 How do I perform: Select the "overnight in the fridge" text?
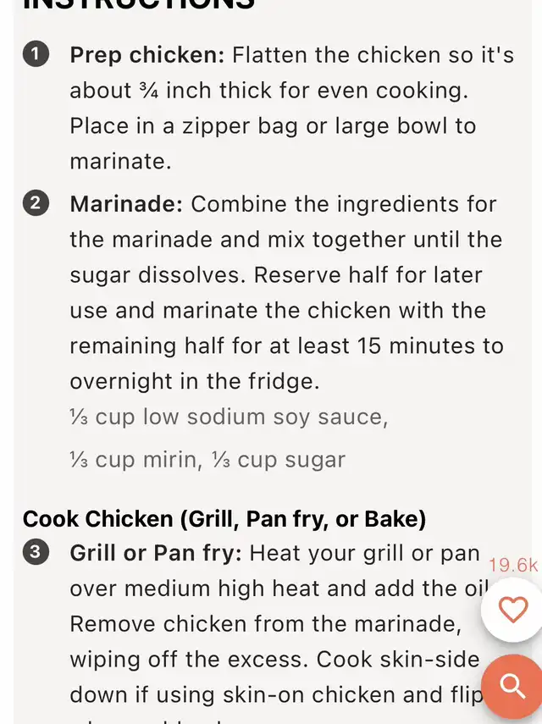(195, 381)
